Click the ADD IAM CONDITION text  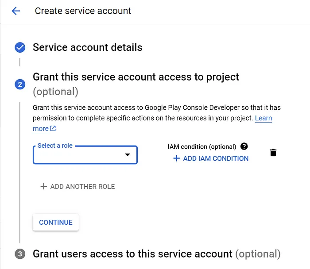[216, 158]
